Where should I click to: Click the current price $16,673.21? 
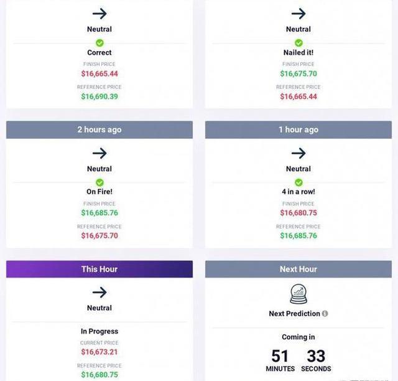[x=99, y=352]
